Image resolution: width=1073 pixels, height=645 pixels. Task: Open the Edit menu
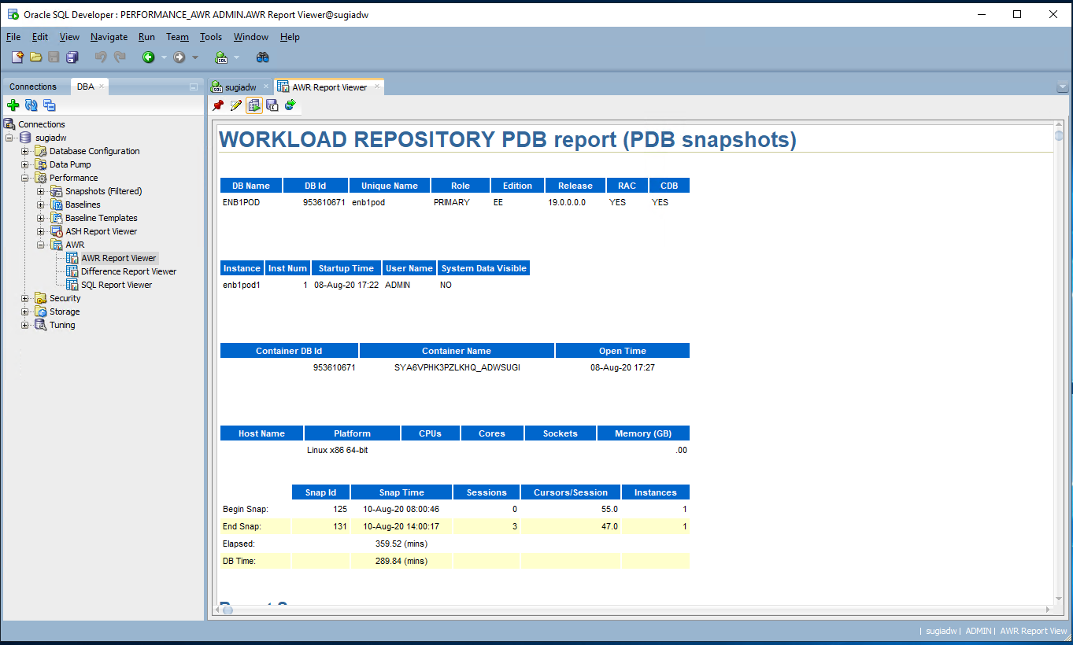click(40, 37)
